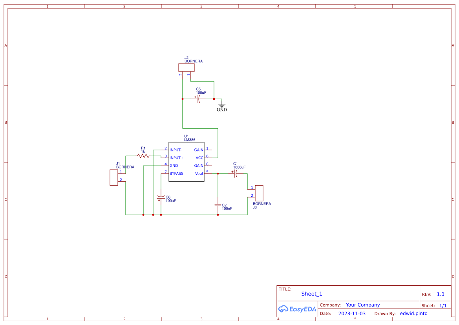
Task: Select capacitor C2 100nF symbol
Action: (x=218, y=205)
